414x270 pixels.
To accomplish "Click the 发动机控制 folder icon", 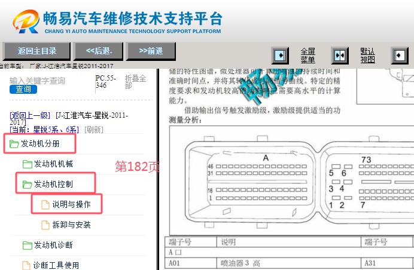I will click(27, 185).
